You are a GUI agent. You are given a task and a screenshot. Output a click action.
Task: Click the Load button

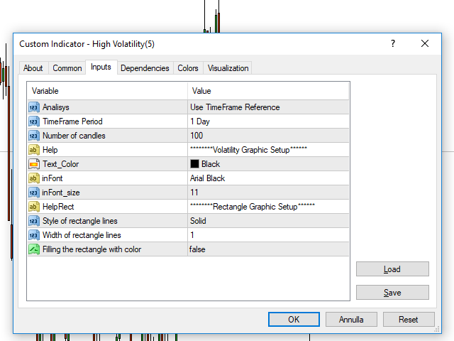pos(392,269)
